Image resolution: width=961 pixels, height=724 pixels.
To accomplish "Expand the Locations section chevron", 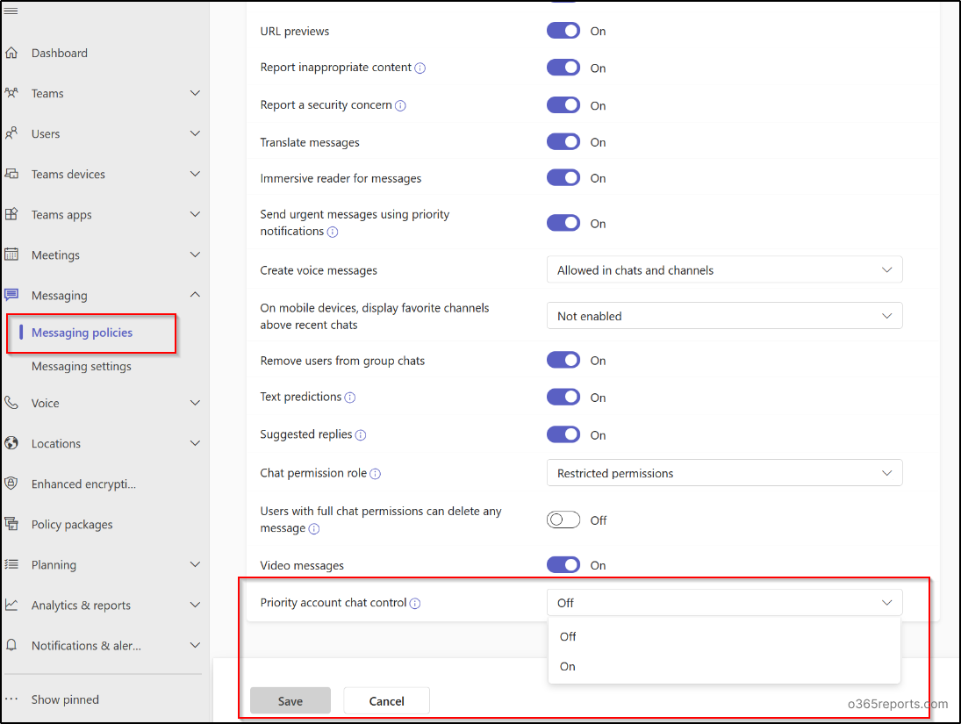I will [x=195, y=443].
